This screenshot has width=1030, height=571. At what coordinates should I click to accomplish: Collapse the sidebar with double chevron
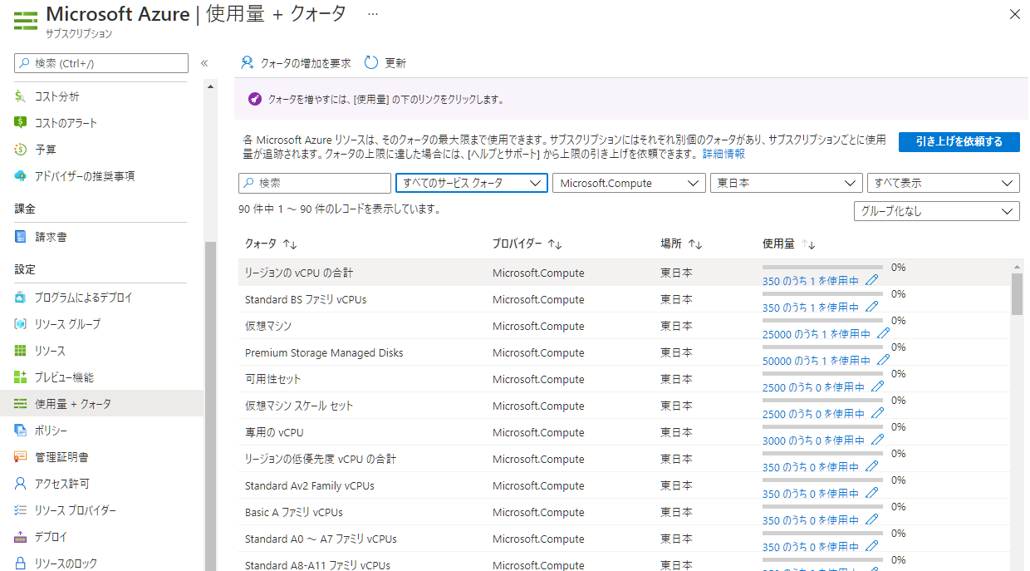click(x=204, y=63)
